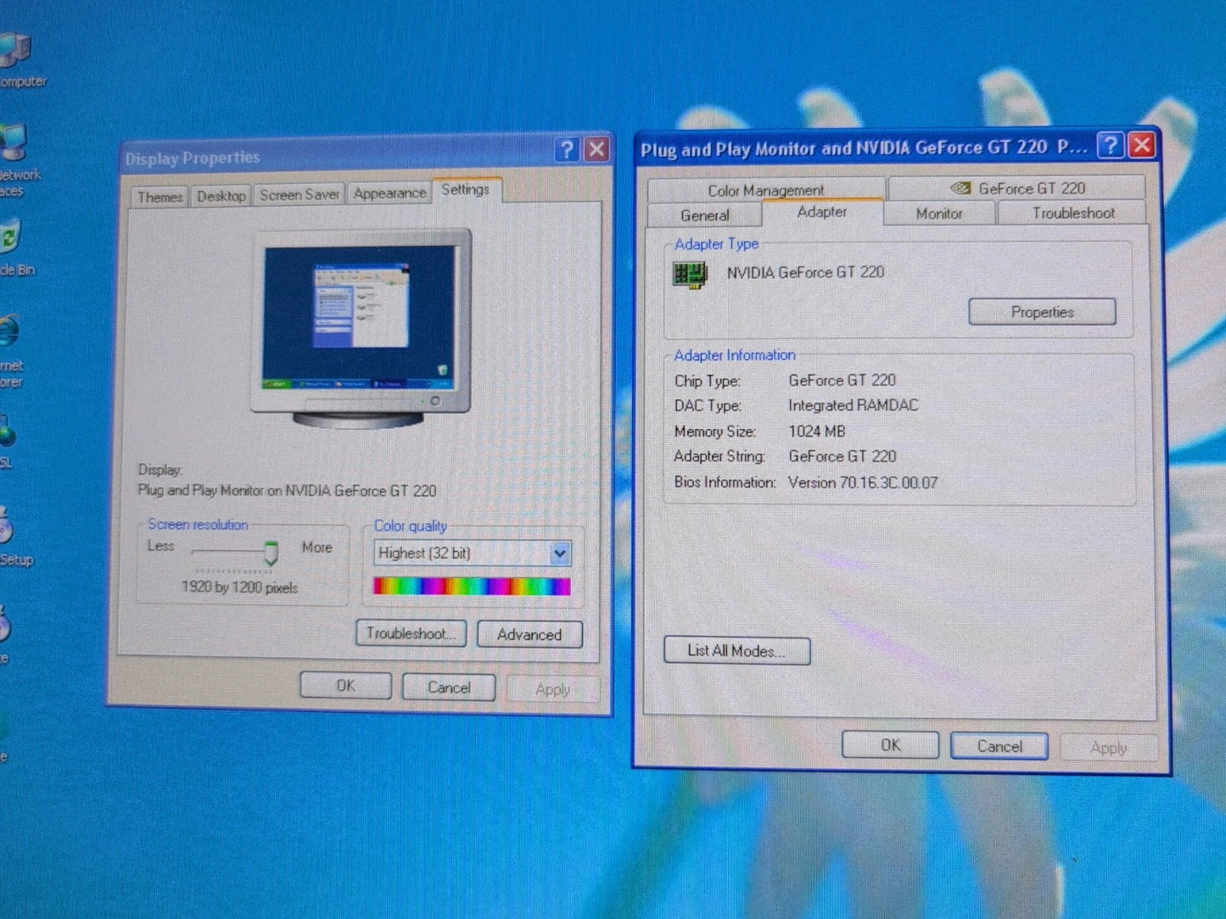This screenshot has height=919, width=1226.
Task: Open the Appearance tab
Action: (x=389, y=193)
